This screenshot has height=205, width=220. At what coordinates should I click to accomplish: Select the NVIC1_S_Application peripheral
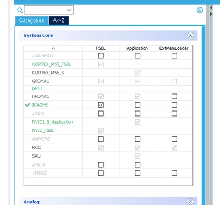tap(52, 122)
